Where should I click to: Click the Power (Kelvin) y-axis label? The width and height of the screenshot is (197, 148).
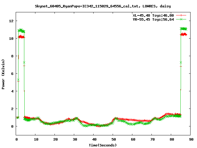pos(3,74)
